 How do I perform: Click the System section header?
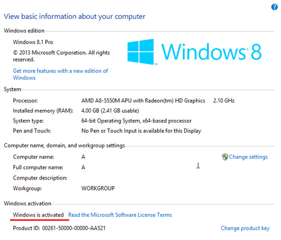[12, 89]
